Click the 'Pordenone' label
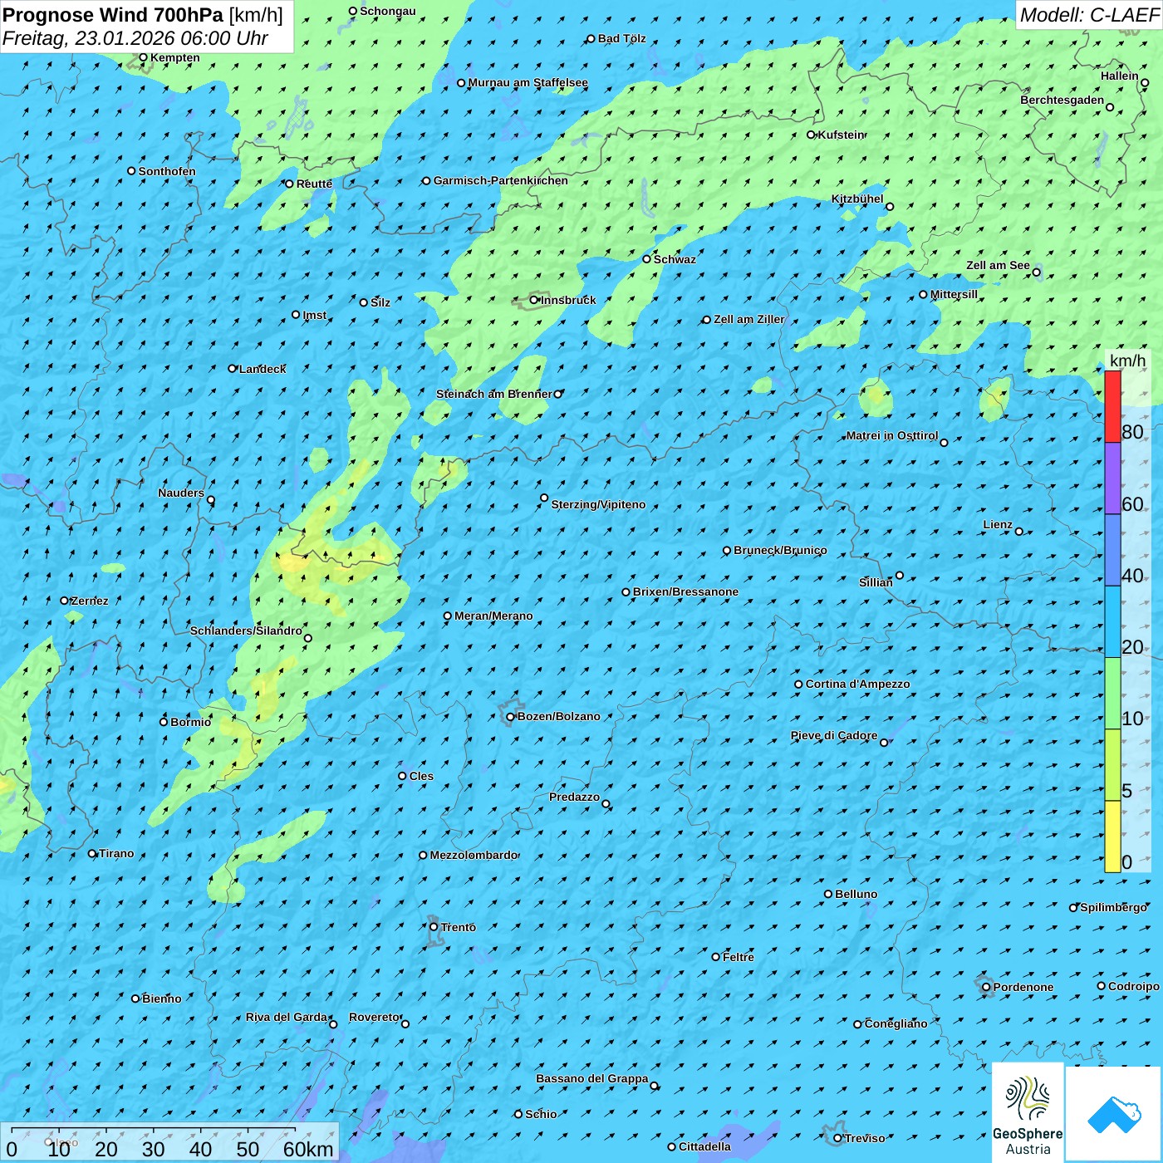 click(1023, 987)
